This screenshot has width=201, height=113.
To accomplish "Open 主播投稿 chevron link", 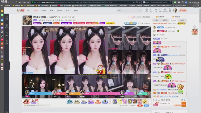I will click(x=161, y=17).
